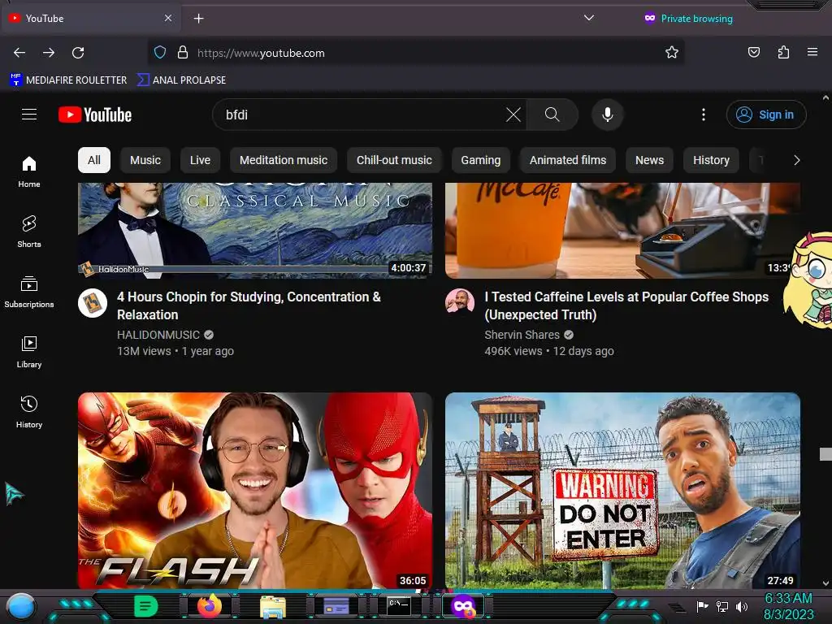The width and height of the screenshot is (832, 624).
Task: Open Shorts from the sidebar
Action: tap(29, 232)
